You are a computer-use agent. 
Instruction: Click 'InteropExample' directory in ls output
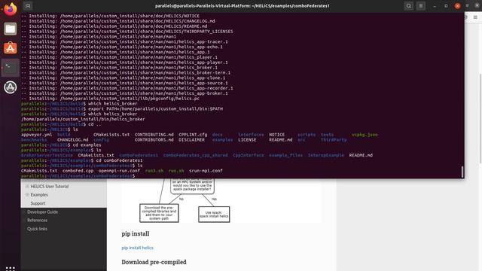[x=326, y=155]
